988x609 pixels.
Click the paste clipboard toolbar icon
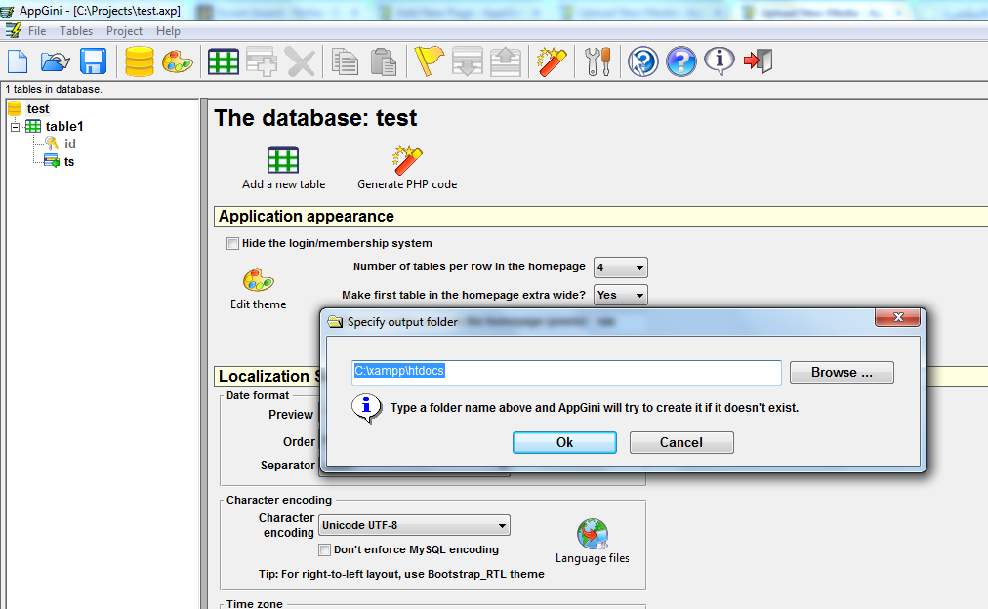pyautogui.click(x=383, y=61)
